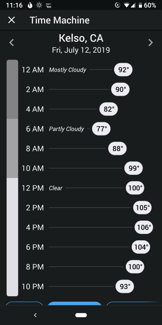Tap the 77° temperature bubble at 6 AM
The height and width of the screenshot is (325, 162).
click(x=101, y=129)
